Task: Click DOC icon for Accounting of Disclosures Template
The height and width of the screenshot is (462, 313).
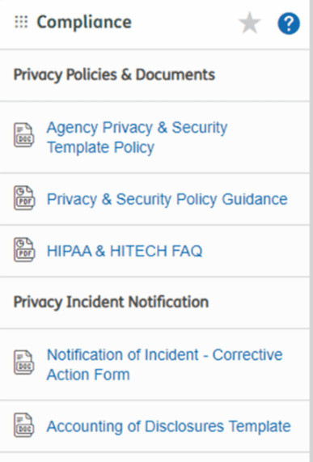Action: (24, 425)
